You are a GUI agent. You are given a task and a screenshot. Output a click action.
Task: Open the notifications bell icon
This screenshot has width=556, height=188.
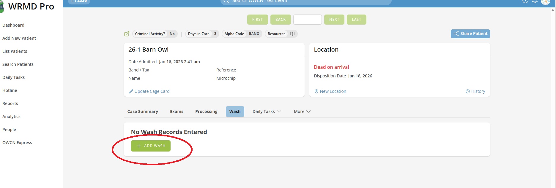click(x=535, y=1)
